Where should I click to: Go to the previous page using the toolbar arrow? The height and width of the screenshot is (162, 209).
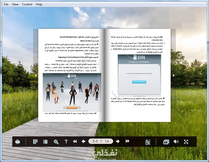[83, 141]
